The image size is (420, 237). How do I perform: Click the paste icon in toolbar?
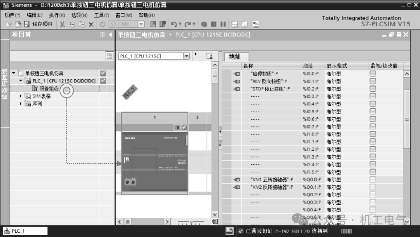pos(81,24)
